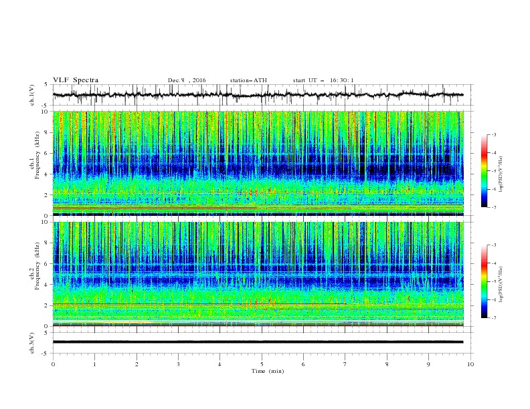Select the "start UT = 16:30:1" text
This screenshot has height=409, width=530.
point(323,80)
